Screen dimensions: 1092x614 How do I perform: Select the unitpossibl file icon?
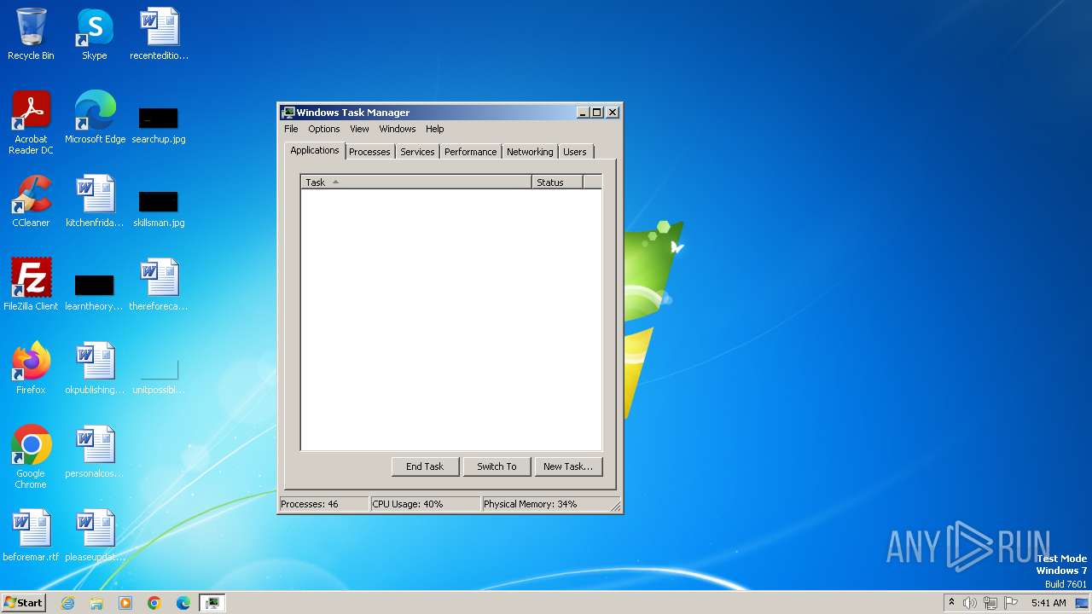(159, 375)
